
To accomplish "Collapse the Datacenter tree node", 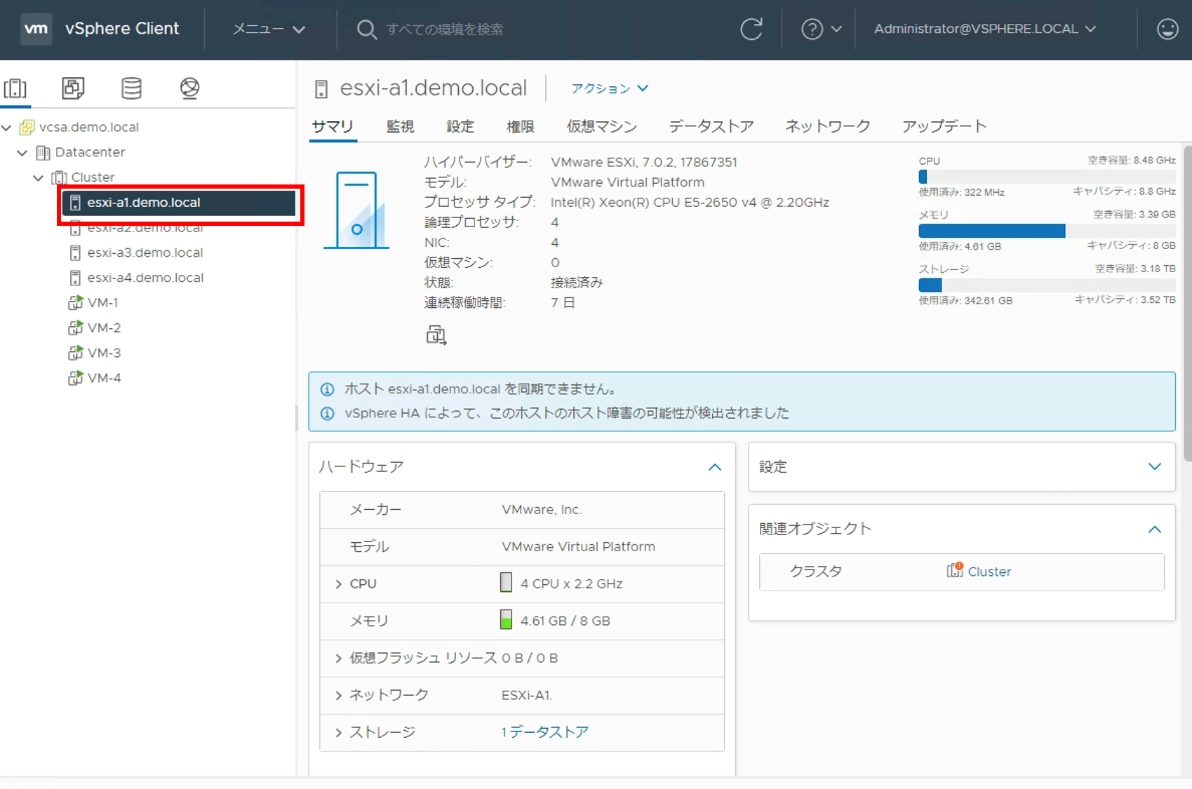I will coord(22,153).
